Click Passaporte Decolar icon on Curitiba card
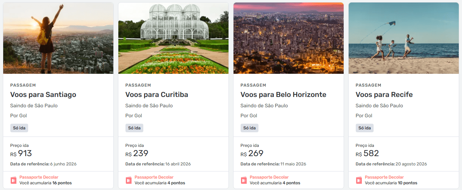This screenshot has width=462, height=190. [x=129, y=180]
